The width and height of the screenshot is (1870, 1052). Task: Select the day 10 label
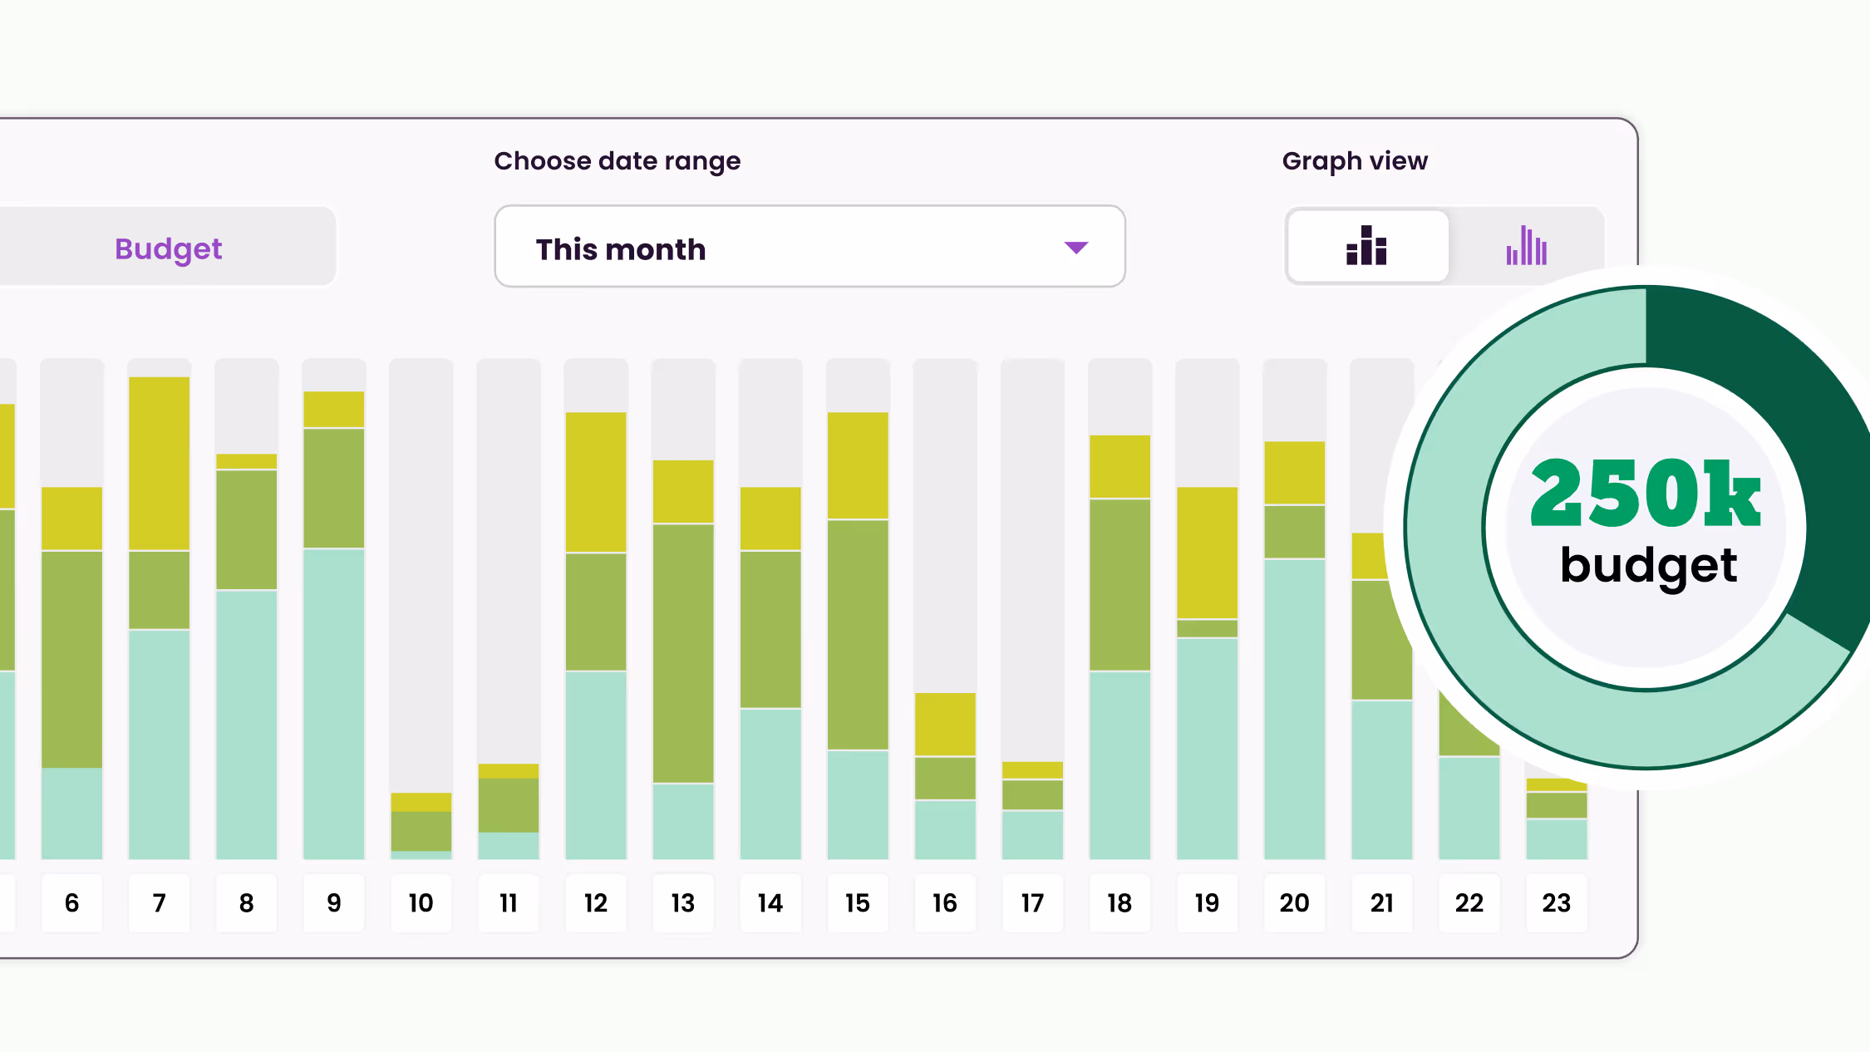421,902
